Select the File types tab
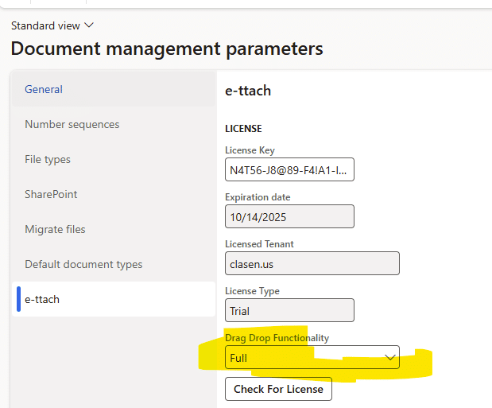492x408 pixels. click(x=48, y=159)
